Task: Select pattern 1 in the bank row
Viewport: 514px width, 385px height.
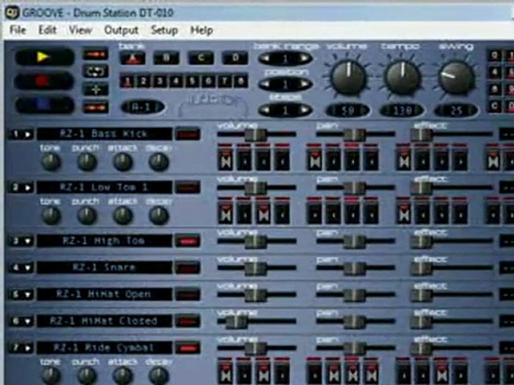Action: pyautogui.click(x=127, y=81)
